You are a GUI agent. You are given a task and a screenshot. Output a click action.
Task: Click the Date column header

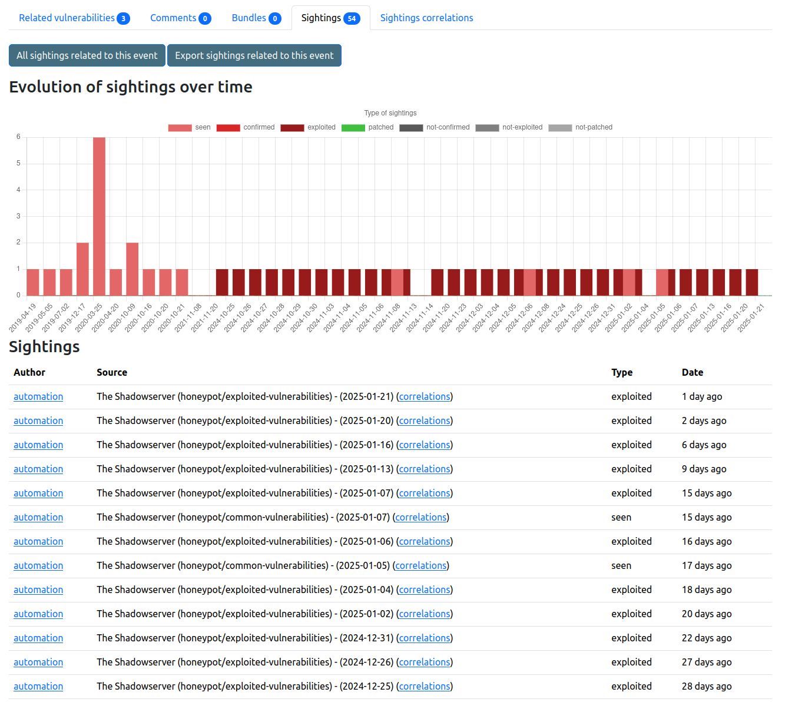tap(693, 372)
